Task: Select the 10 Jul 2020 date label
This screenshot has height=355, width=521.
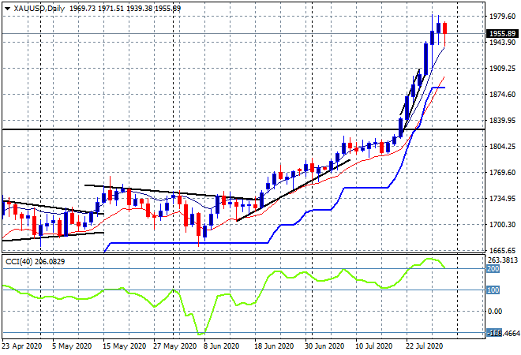Action: coord(374,346)
